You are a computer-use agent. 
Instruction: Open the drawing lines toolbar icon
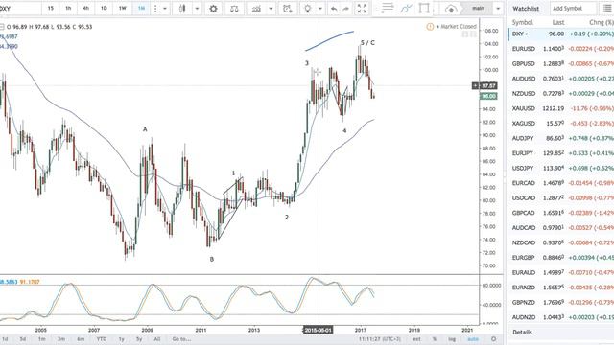point(388,9)
